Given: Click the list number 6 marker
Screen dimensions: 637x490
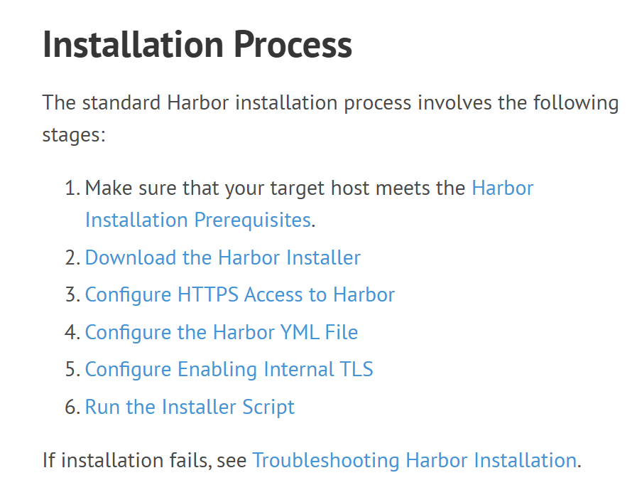Looking at the screenshot, I should 72,408.
